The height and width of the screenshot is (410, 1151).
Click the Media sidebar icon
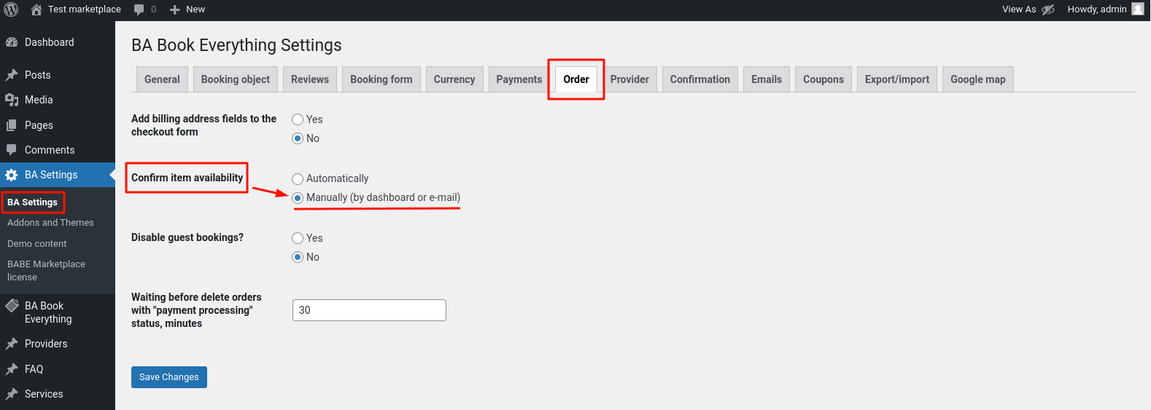click(x=12, y=100)
